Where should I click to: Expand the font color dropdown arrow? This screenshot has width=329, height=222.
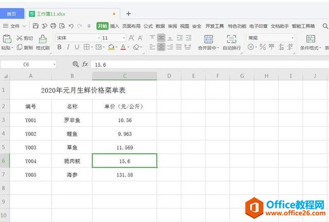pyautogui.click(x=129, y=47)
